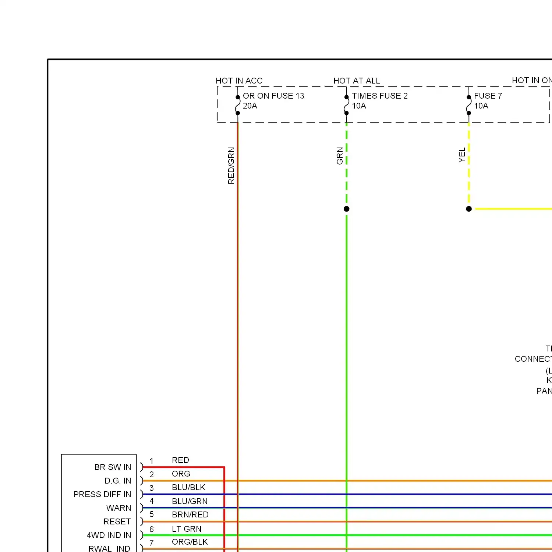Click the fuse 2 symbol
This screenshot has width=552, height=552.
click(346, 105)
